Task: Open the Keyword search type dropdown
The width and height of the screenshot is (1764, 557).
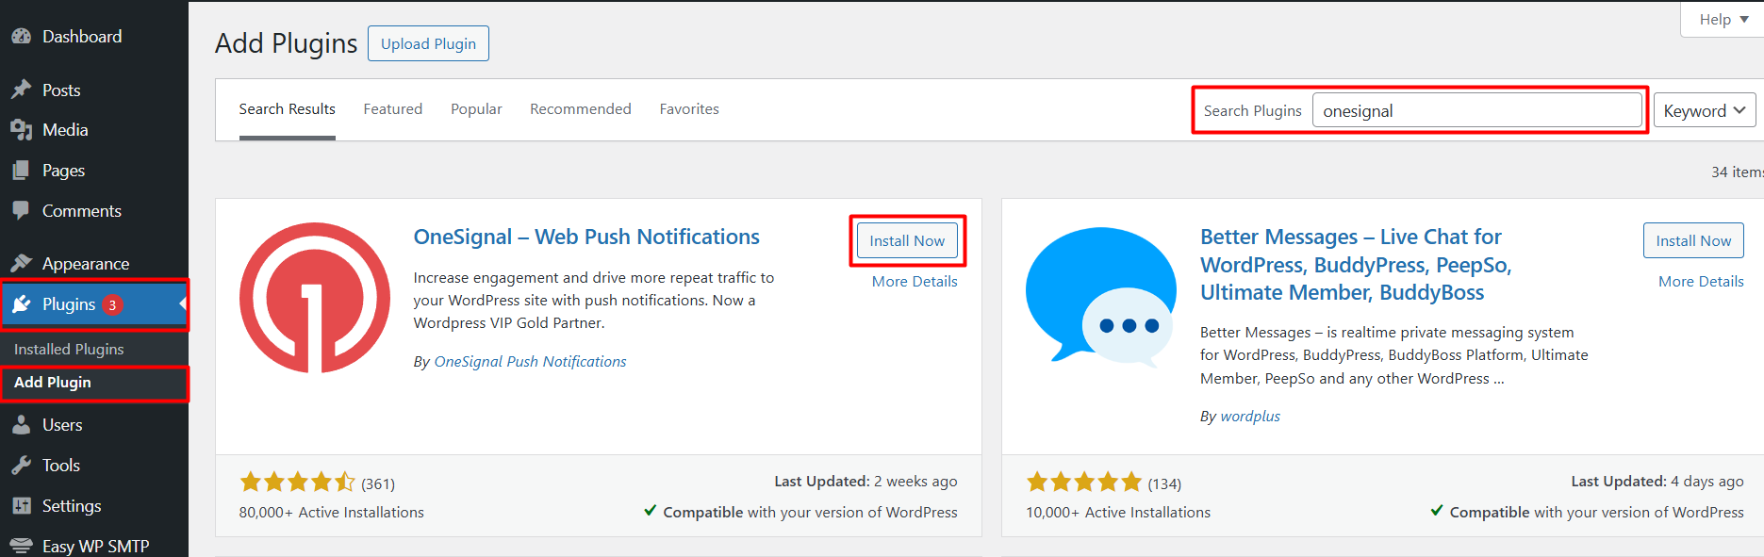Action: (1705, 111)
